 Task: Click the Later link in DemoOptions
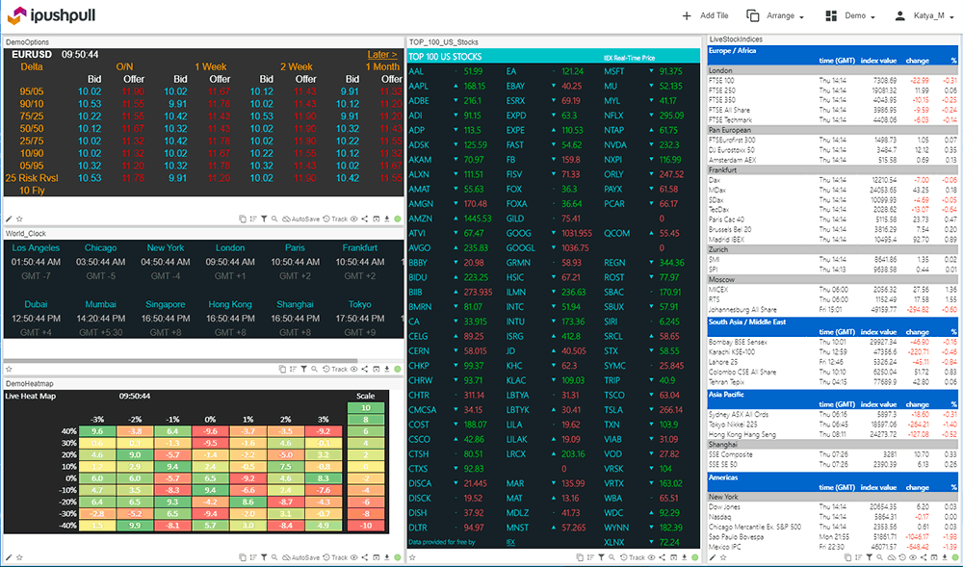click(x=382, y=55)
